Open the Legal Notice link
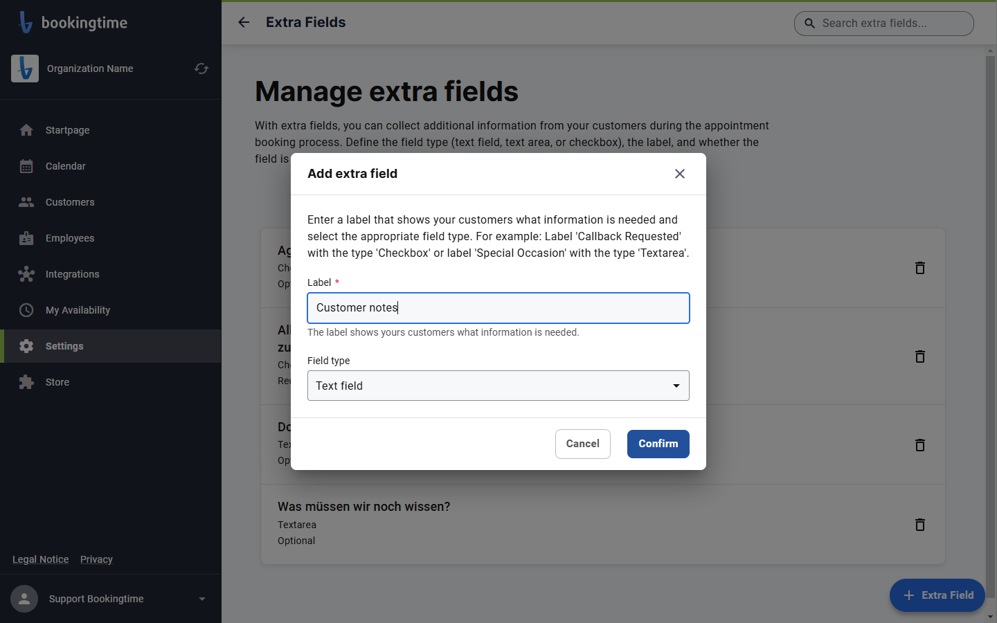The height and width of the screenshot is (623, 997). click(x=40, y=559)
